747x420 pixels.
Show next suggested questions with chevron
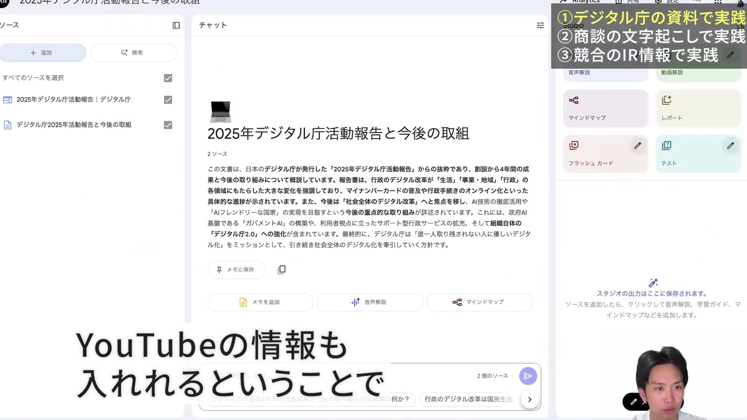(530, 399)
